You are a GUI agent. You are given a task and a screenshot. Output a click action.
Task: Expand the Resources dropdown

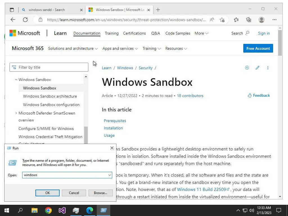[176, 48]
